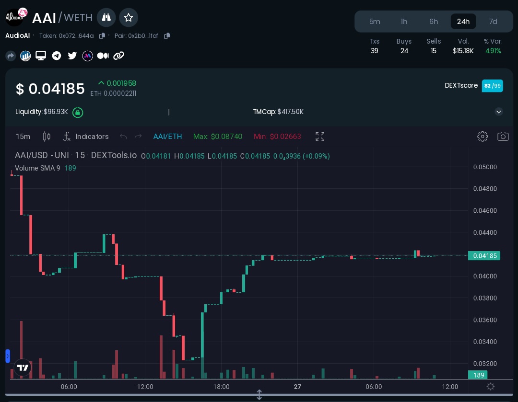Undo the last chart action

123,136
